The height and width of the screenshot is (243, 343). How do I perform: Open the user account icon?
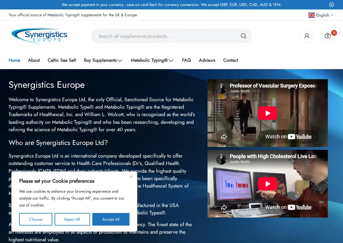click(307, 36)
